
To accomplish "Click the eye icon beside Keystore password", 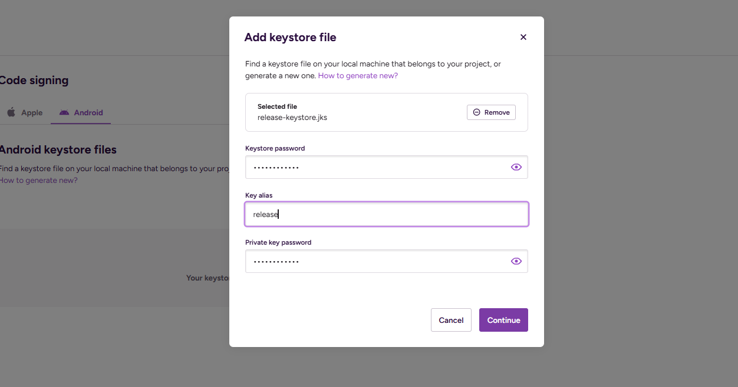I will (x=516, y=167).
